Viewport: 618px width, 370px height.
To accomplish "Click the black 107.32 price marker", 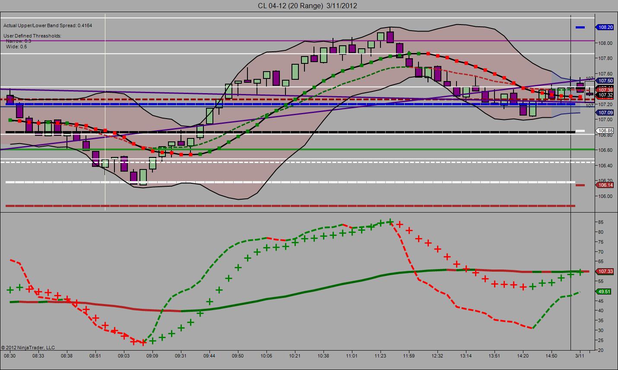I will [605, 95].
